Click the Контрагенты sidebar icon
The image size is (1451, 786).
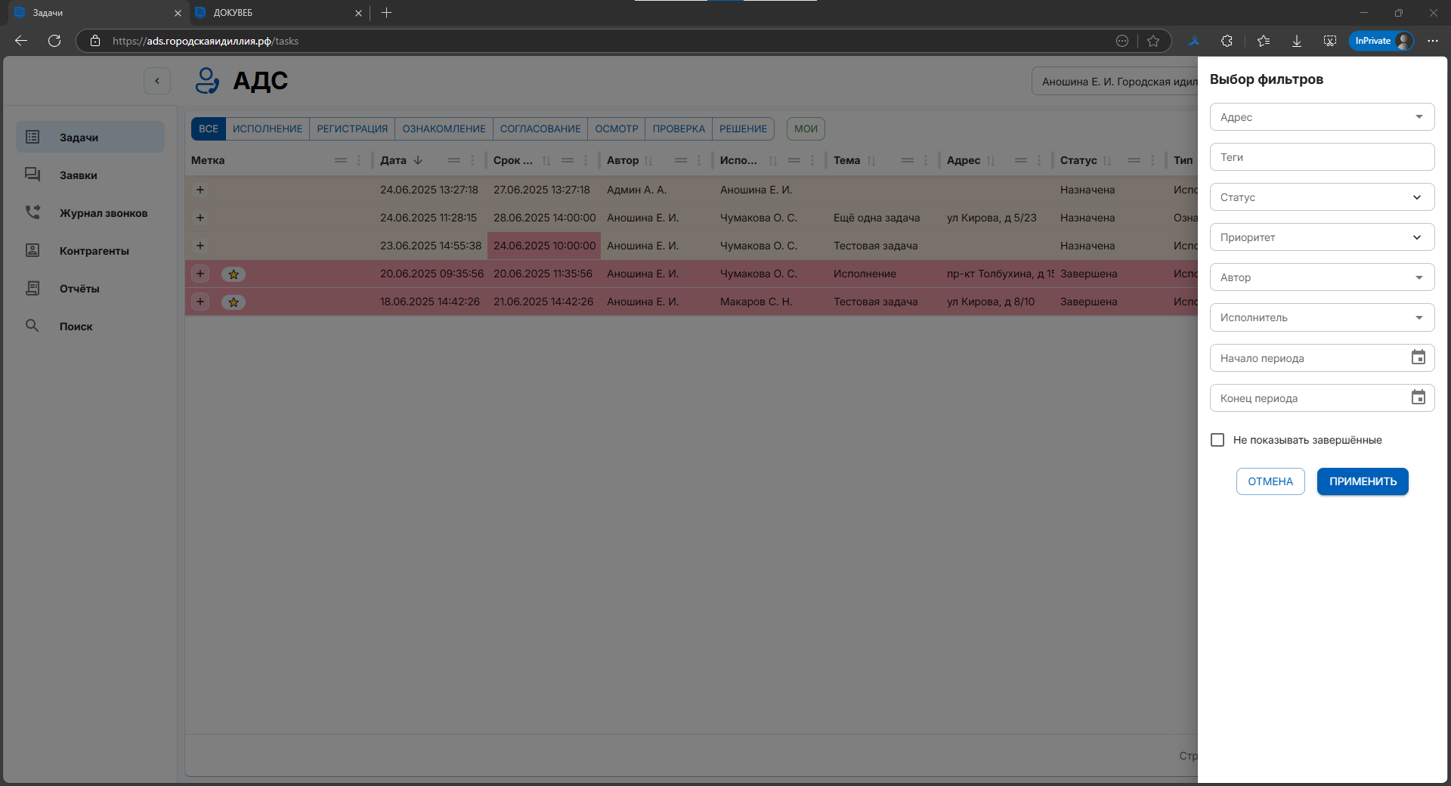pos(32,250)
